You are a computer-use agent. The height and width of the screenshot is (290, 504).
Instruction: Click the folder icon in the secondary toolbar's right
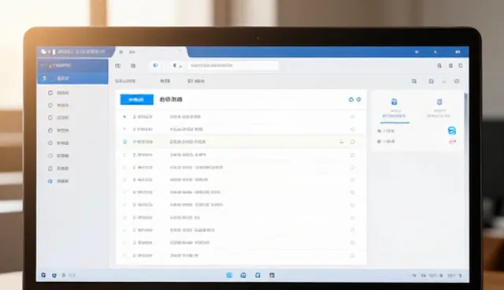pos(414,81)
